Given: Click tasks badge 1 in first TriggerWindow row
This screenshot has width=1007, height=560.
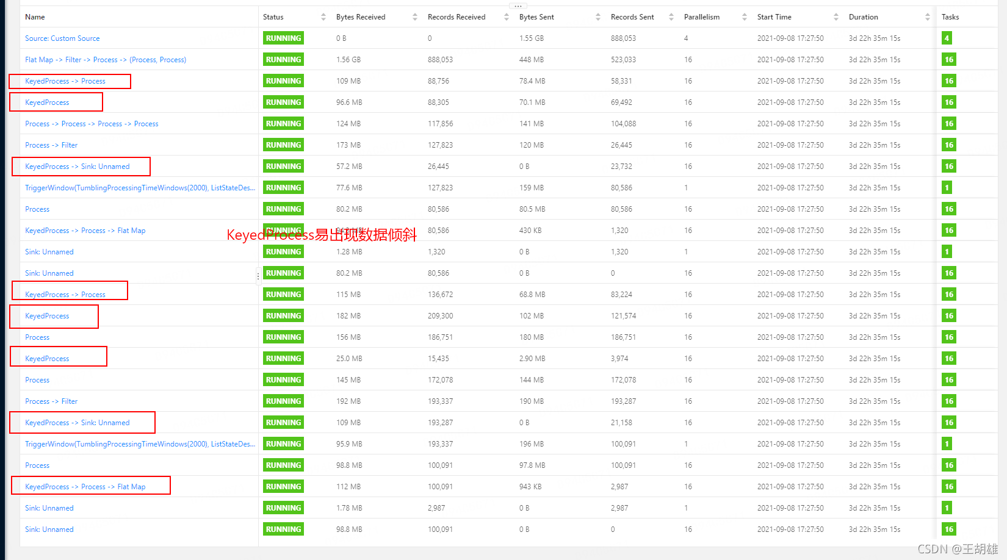Looking at the screenshot, I should coord(947,188).
